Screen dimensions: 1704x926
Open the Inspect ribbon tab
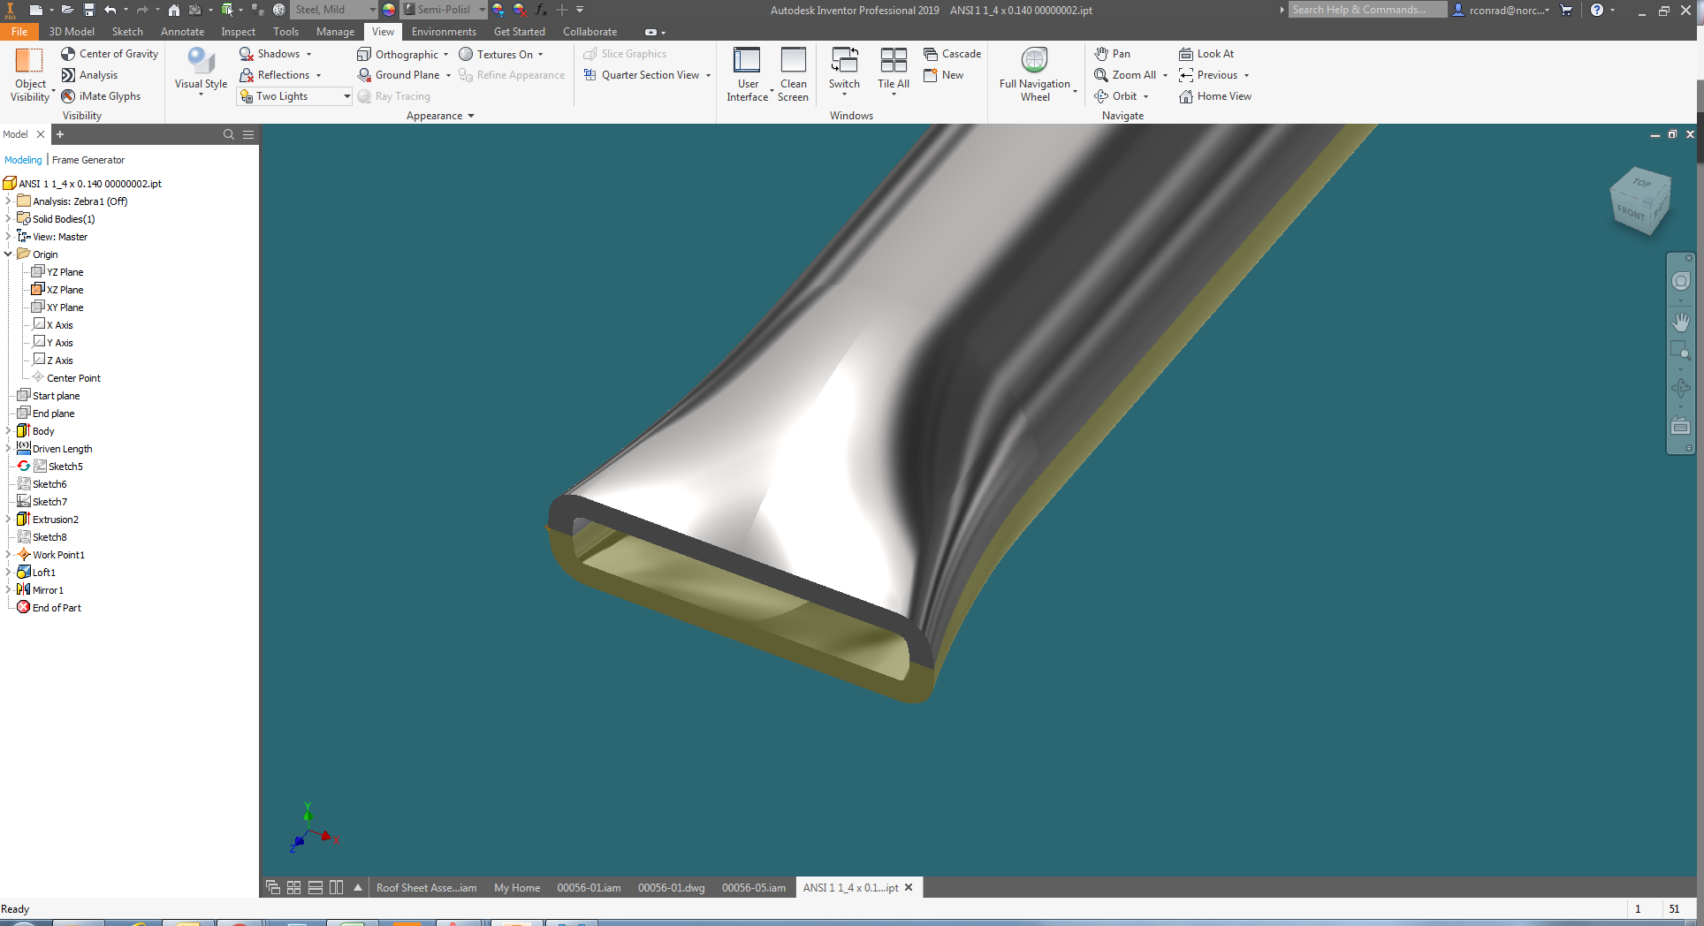pos(238,32)
